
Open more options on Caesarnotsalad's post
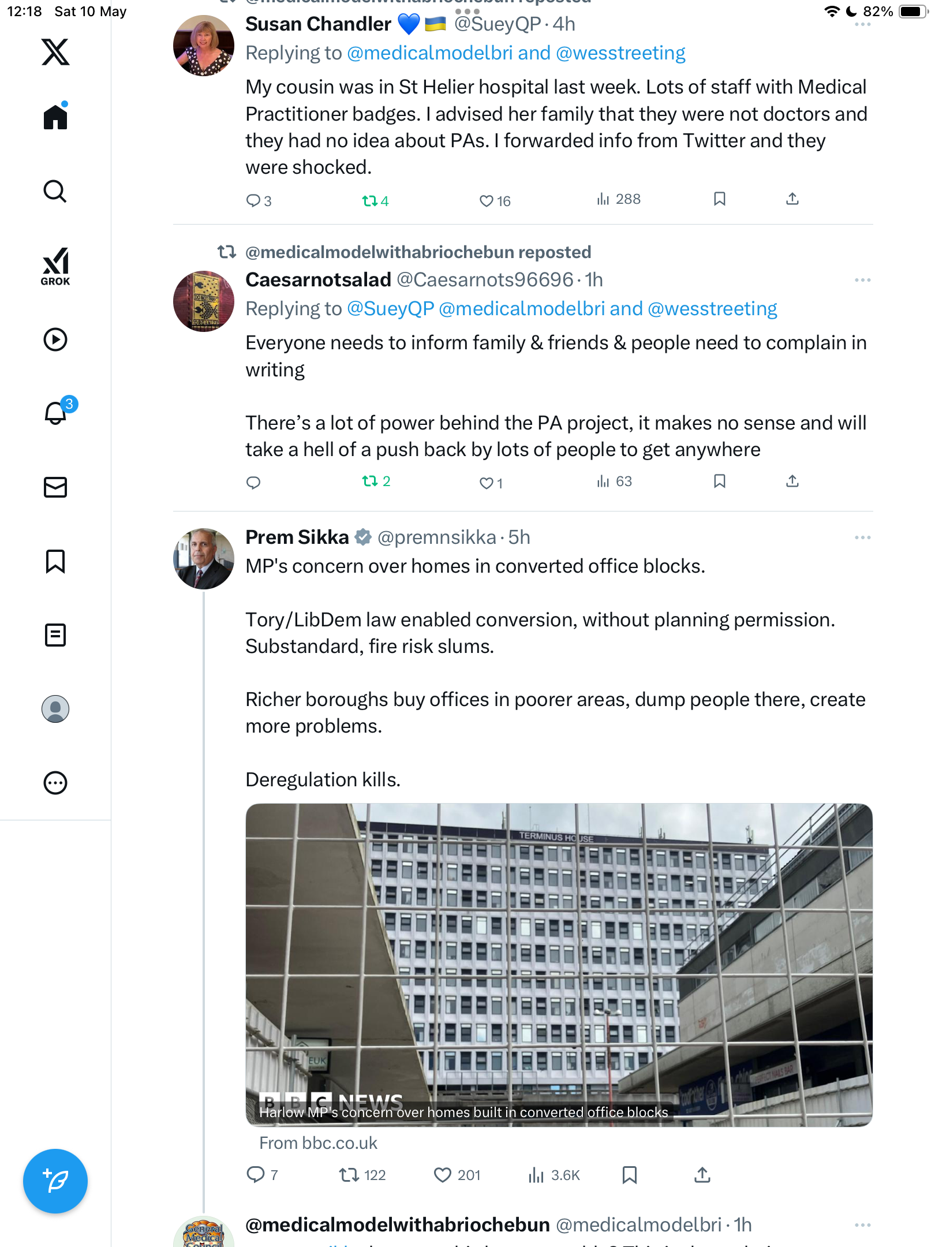(862, 280)
